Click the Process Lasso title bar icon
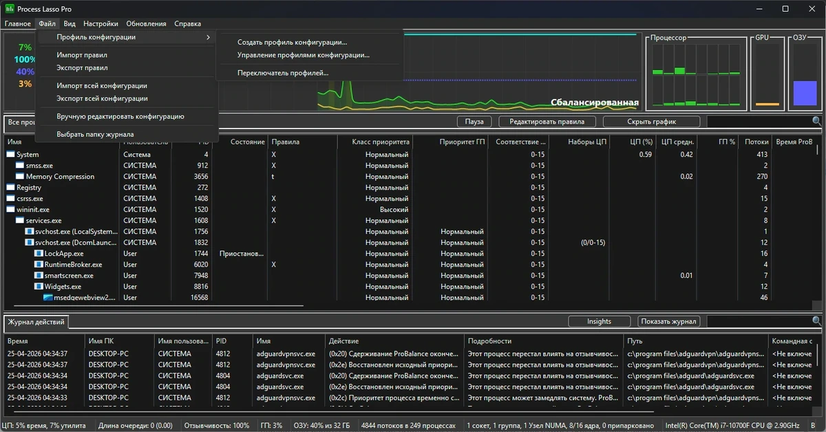 tap(9, 9)
